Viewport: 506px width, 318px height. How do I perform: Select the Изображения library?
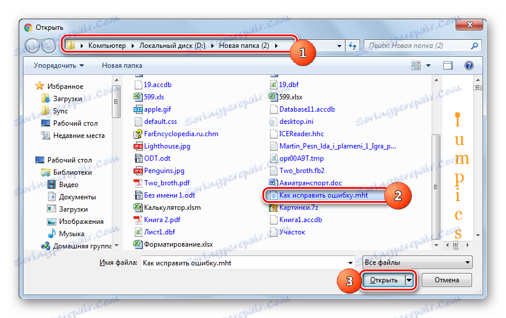tap(81, 222)
